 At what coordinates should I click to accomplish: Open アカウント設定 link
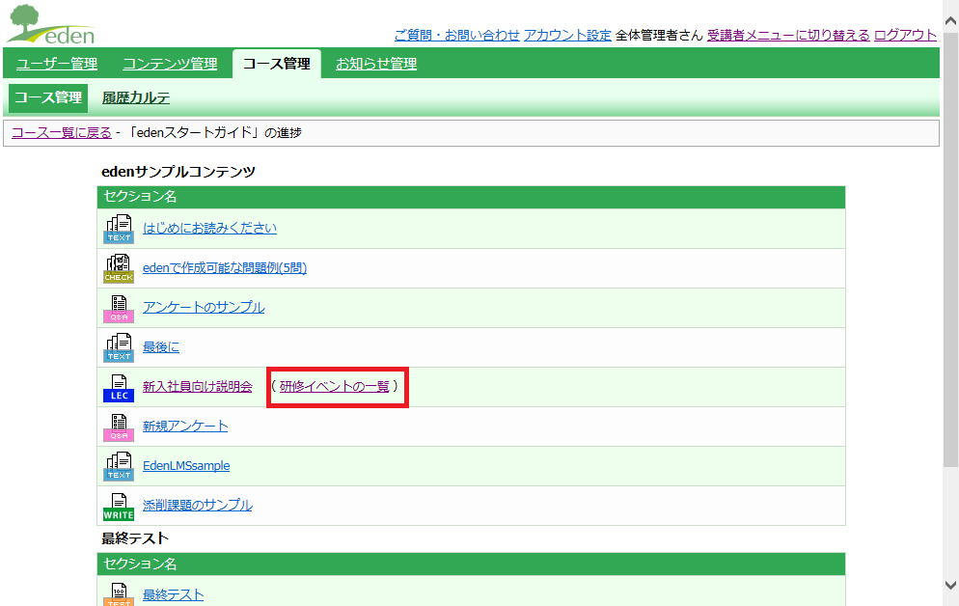point(567,36)
